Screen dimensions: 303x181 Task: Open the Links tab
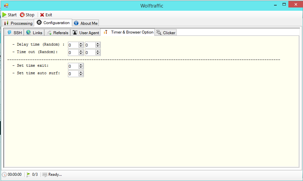coord(34,33)
